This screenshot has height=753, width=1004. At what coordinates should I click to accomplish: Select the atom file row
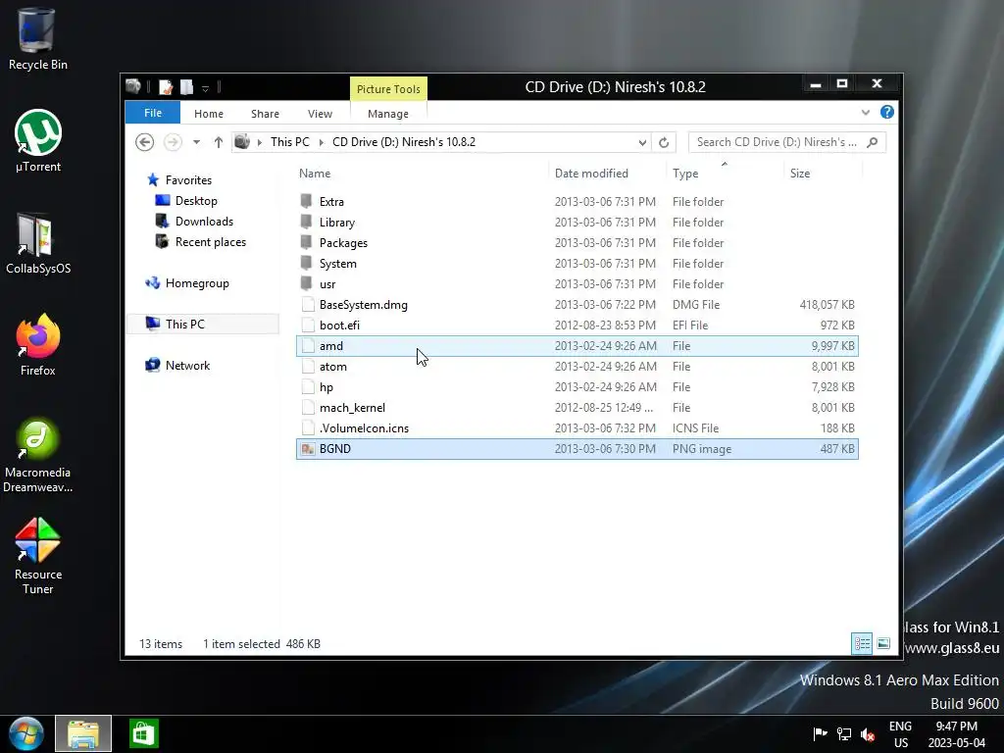577,367
